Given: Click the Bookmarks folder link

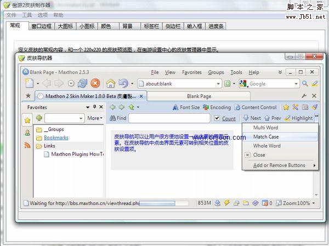Looking at the screenshot, I should 56,138.
